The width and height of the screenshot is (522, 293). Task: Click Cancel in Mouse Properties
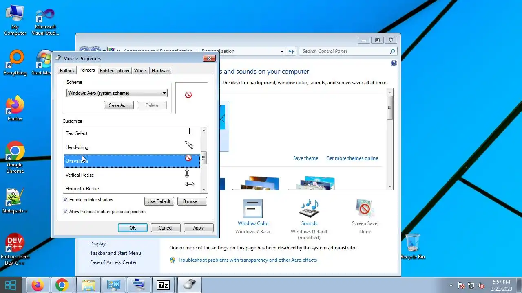pyautogui.click(x=166, y=228)
